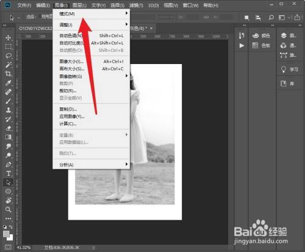The image size is (305, 252).
Task: Select the Move tool in toolbar
Action: [x=9, y=38]
